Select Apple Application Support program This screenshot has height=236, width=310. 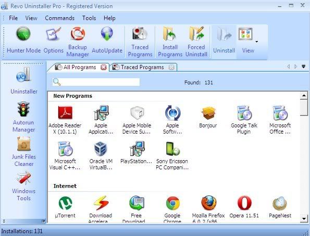pos(101,120)
